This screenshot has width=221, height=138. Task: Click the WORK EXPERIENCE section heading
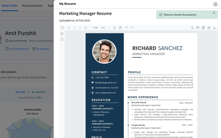(143, 97)
